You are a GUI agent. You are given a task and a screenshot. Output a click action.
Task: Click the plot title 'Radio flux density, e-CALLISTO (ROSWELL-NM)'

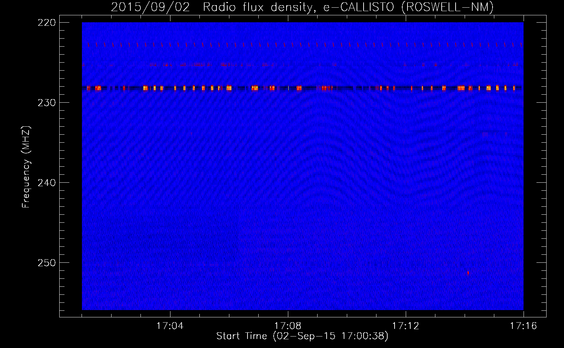point(348,7)
